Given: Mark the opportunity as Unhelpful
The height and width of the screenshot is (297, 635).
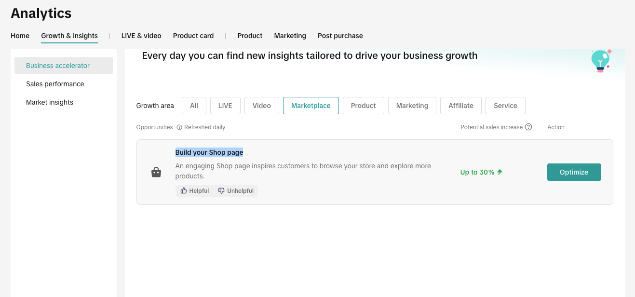Looking at the screenshot, I should pyautogui.click(x=236, y=191).
